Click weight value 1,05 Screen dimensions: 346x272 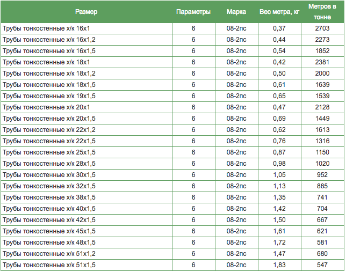point(279,175)
